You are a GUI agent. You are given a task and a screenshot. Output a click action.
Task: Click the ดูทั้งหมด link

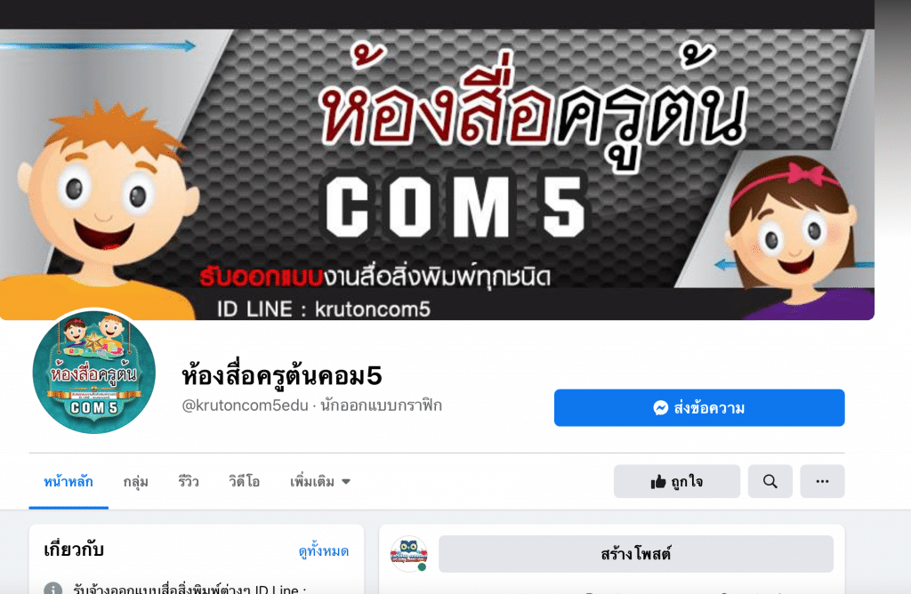(324, 550)
